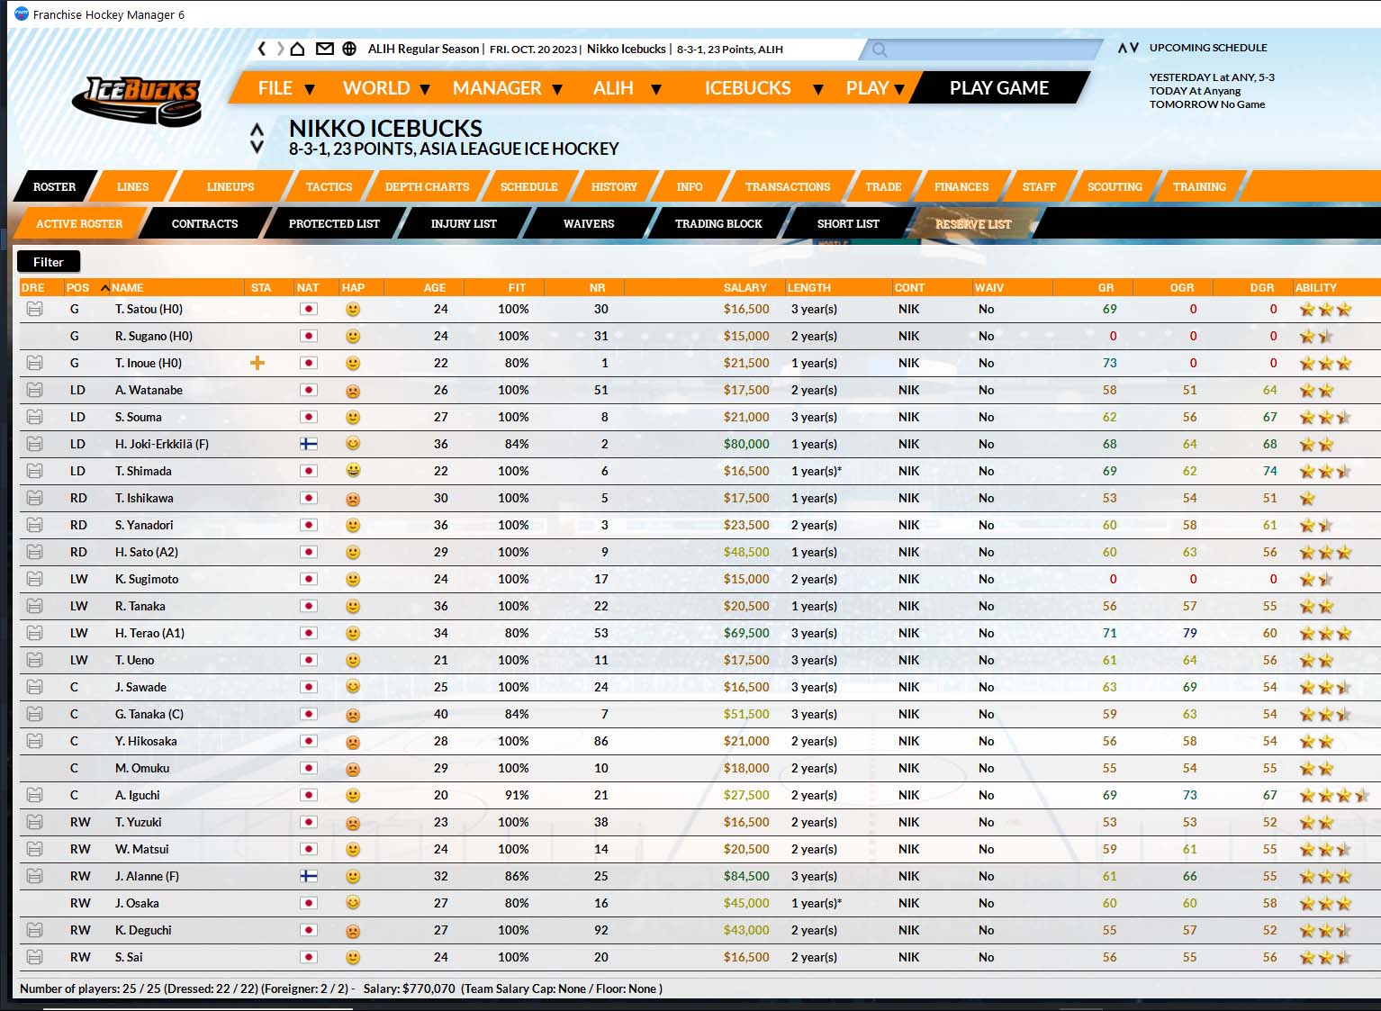Expand the MANAGER dropdown menu

point(507,88)
